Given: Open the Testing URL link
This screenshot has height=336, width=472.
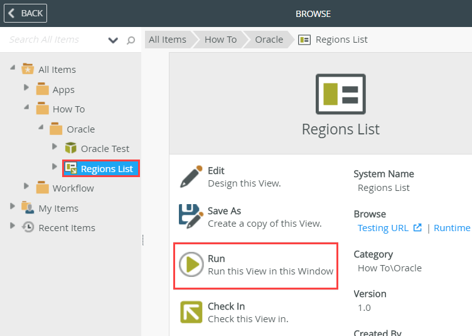Looking at the screenshot, I should pos(383,228).
